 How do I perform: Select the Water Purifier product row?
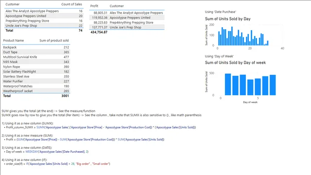tap(36, 81)
